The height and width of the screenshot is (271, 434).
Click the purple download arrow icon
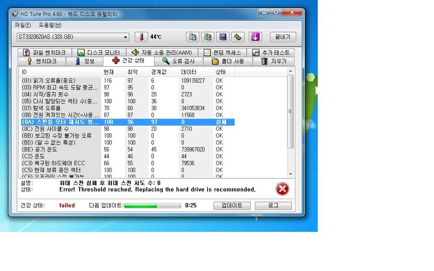click(255, 37)
